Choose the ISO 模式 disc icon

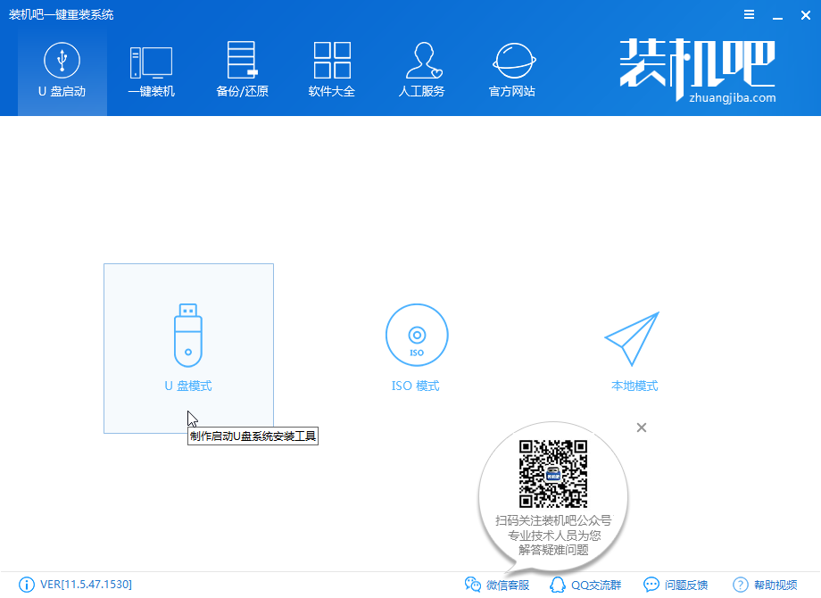pos(416,336)
